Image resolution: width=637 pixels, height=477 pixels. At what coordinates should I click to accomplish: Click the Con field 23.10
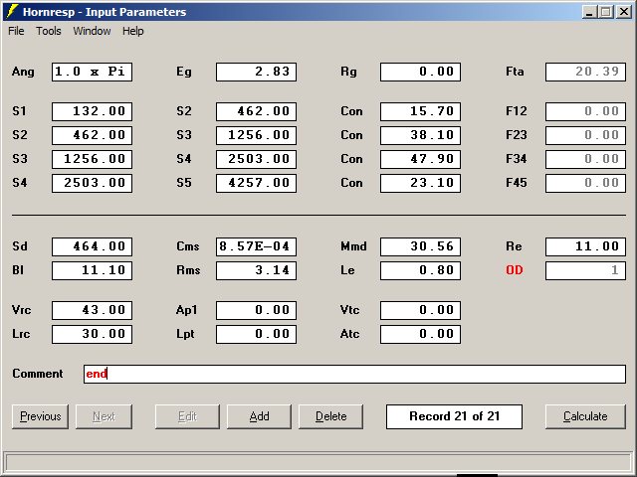(420, 183)
